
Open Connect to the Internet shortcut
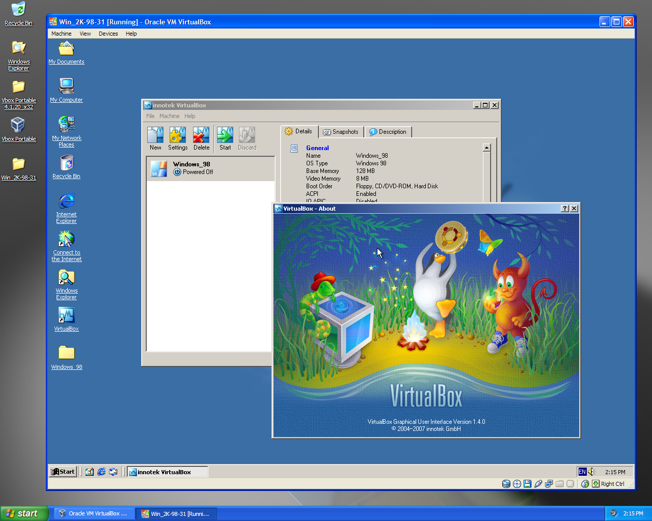click(x=66, y=246)
